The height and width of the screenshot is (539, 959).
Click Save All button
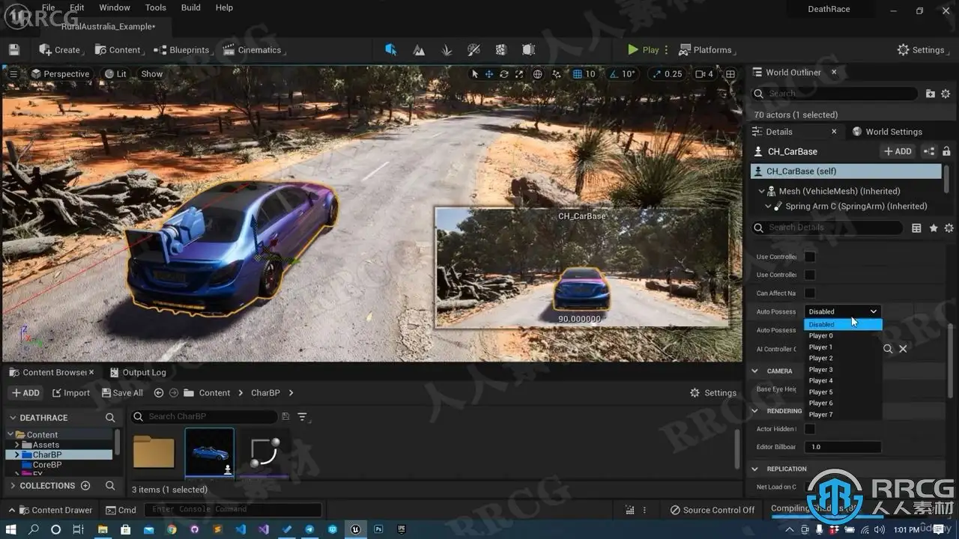point(121,393)
